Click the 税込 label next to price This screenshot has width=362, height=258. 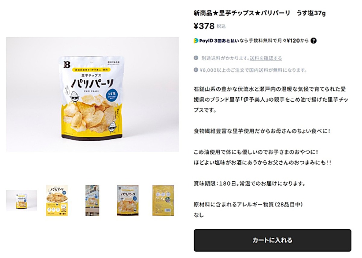pos(221,27)
